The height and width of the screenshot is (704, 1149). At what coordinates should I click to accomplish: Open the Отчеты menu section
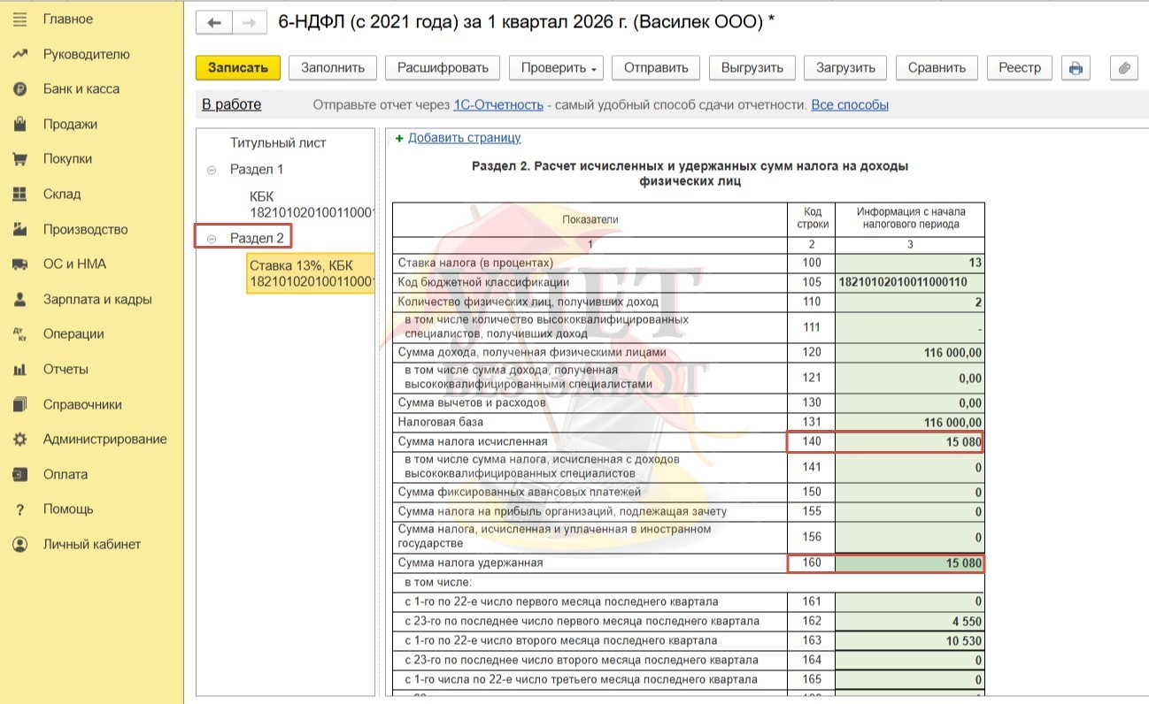pos(66,370)
